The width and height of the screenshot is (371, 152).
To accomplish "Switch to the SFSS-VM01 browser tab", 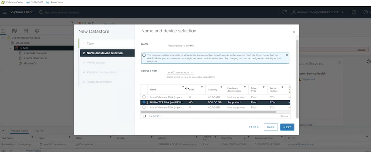I will click(x=35, y=2).
